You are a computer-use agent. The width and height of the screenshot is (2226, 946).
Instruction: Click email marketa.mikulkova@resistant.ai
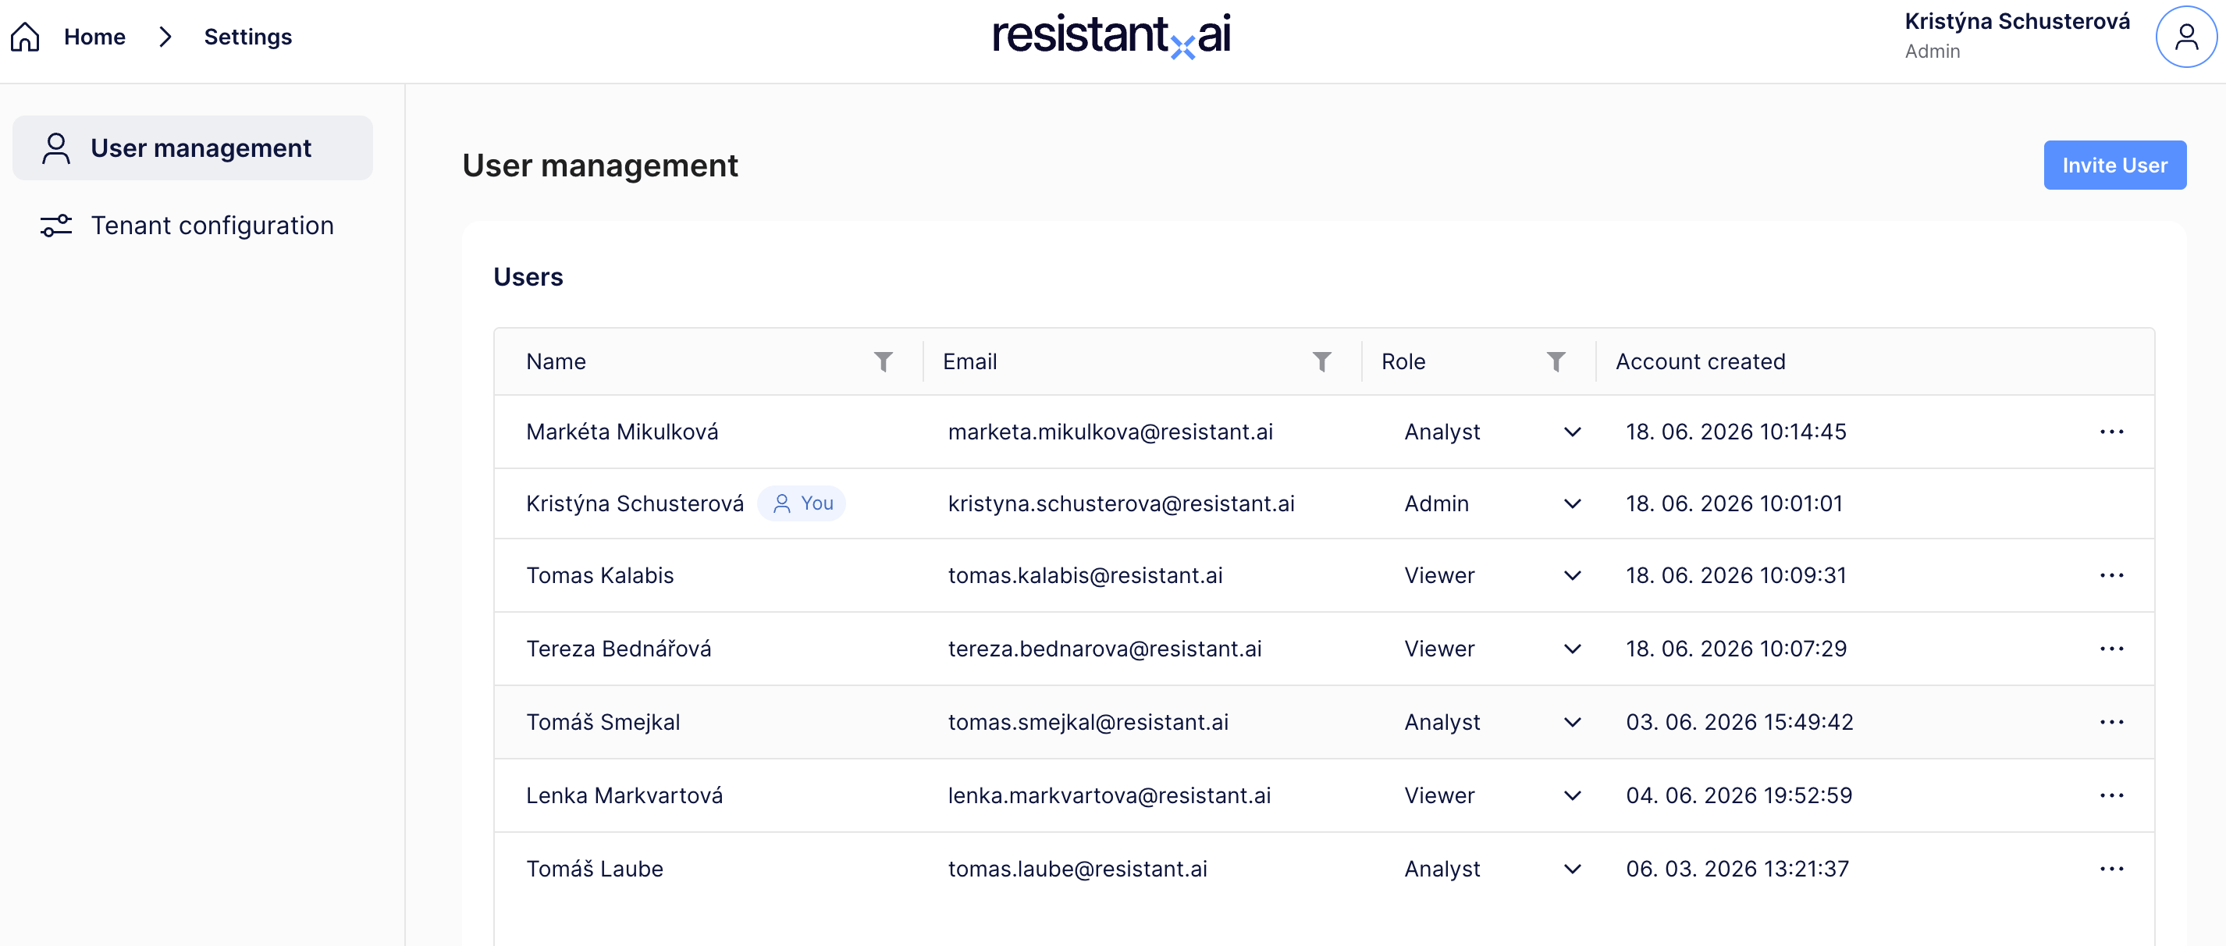(x=1111, y=432)
